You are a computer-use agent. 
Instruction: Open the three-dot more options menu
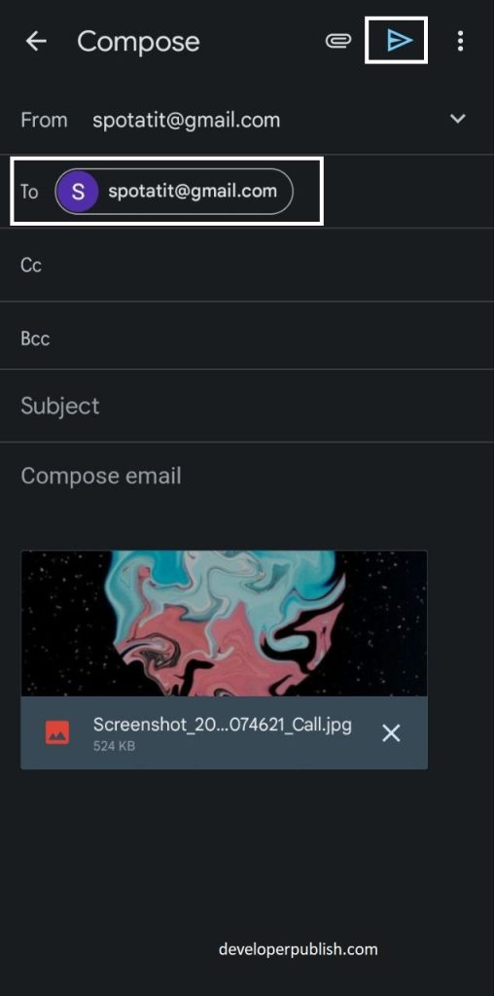coord(460,41)
